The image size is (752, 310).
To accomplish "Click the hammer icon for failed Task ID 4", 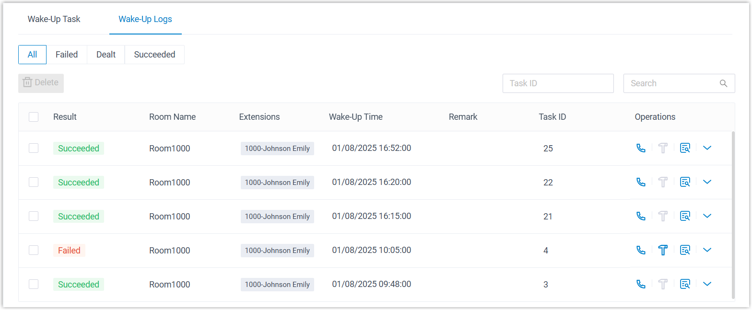I will click(663, 250).
